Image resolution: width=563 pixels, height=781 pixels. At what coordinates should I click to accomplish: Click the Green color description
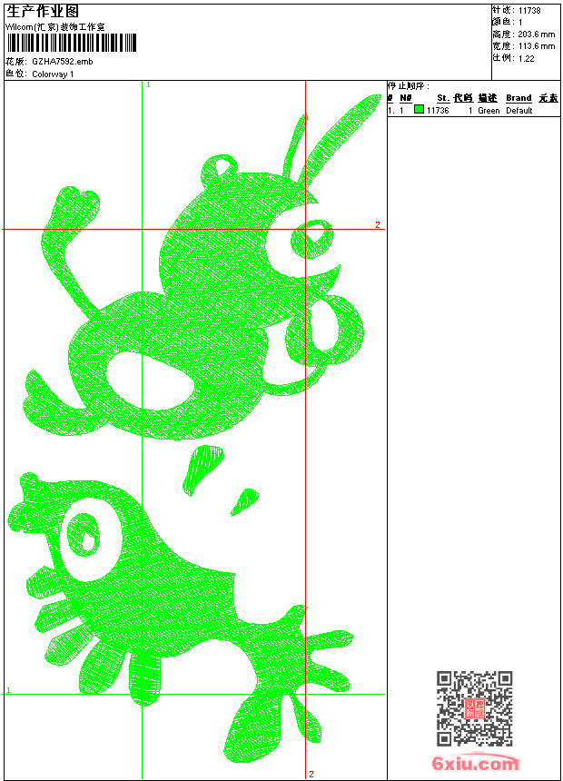tap(489, 111)
